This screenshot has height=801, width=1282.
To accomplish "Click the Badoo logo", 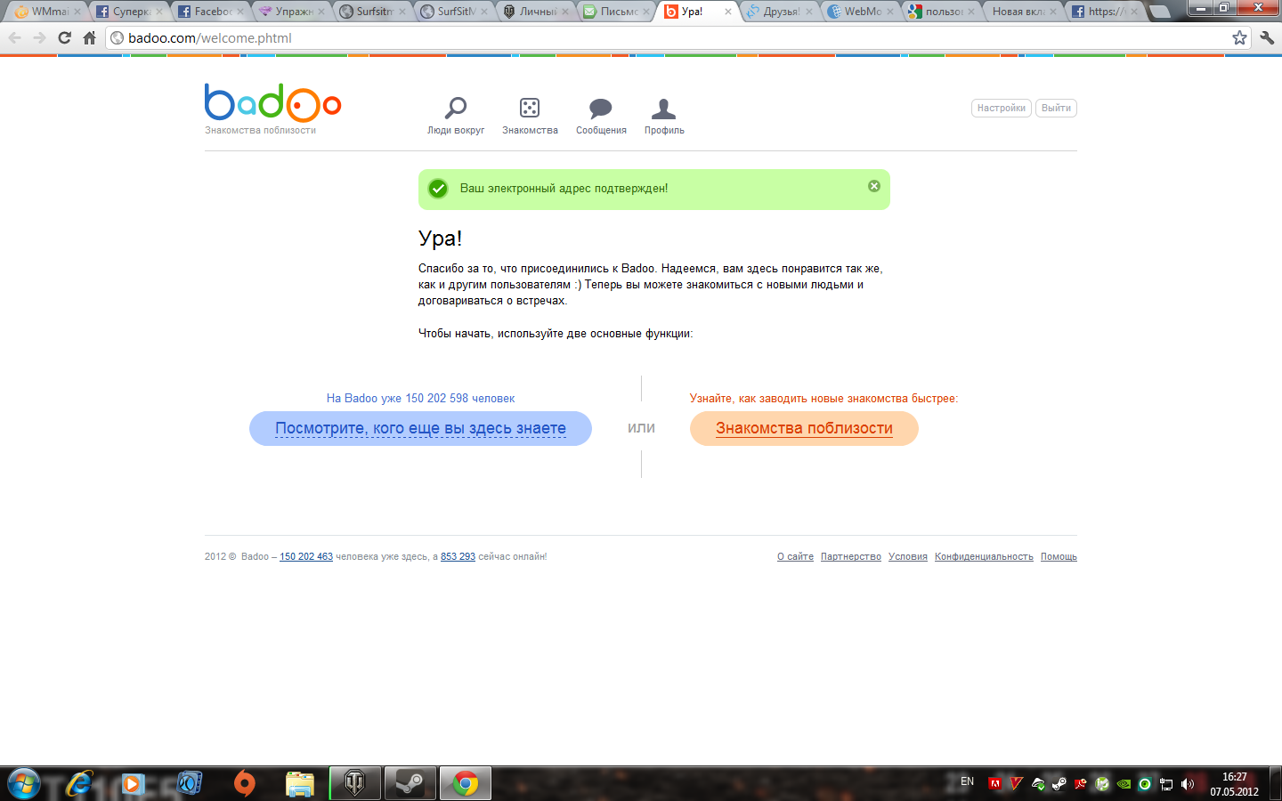I will pyautogui.click(x=272, y=103).
